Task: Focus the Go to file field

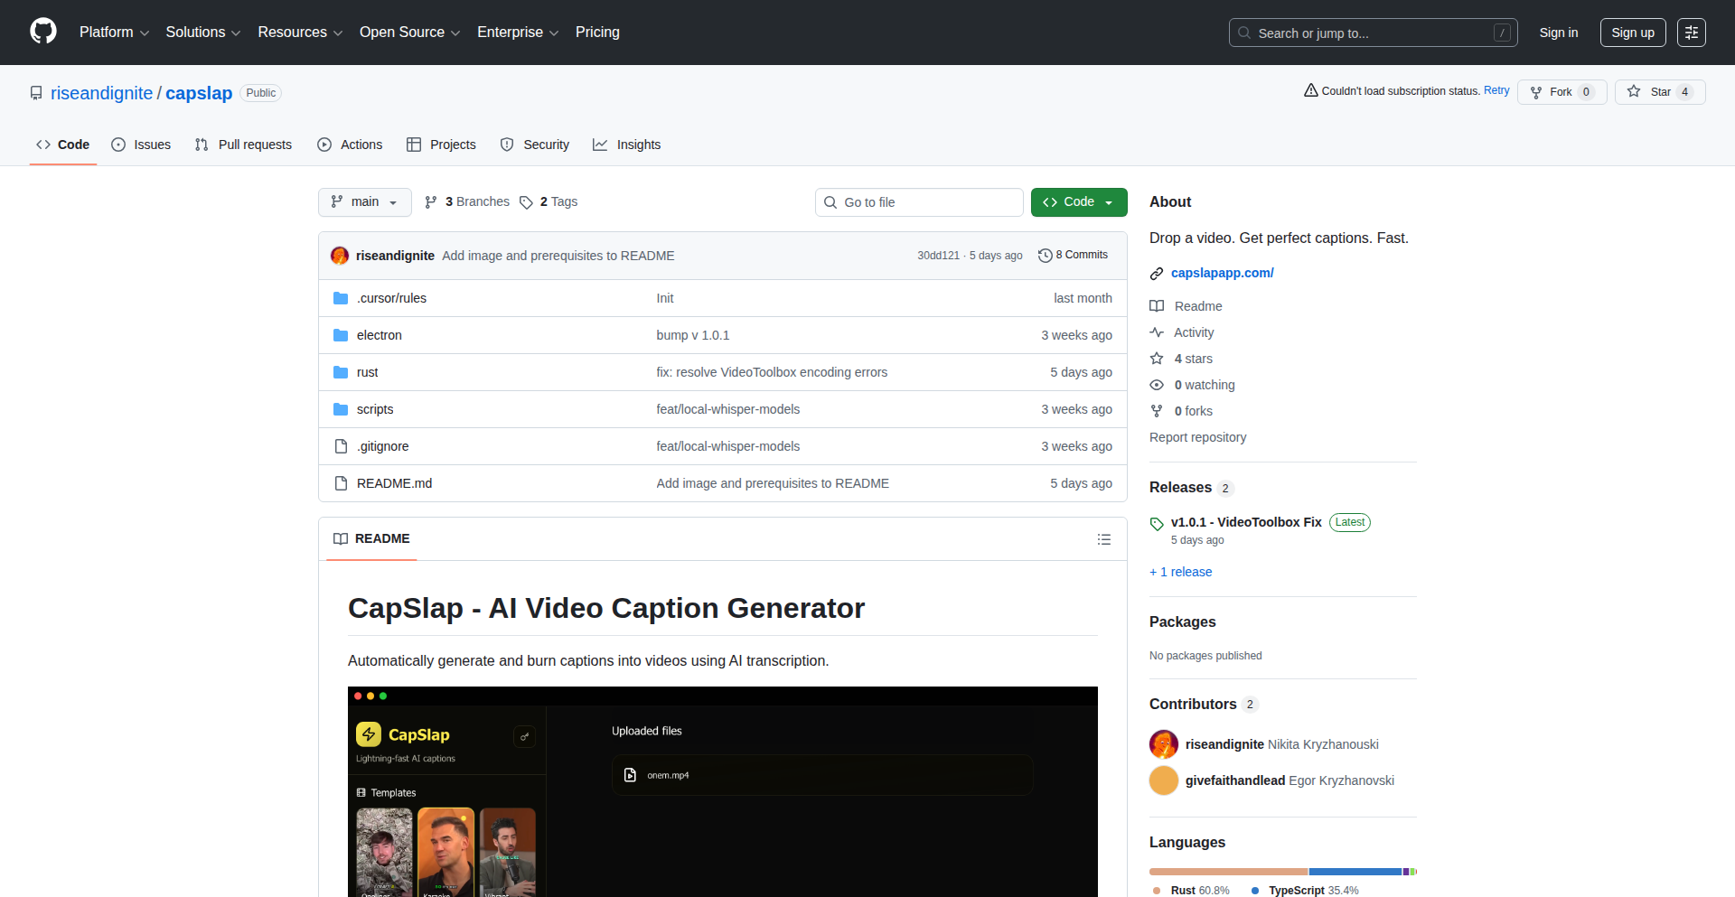Action: click(919, 202)
